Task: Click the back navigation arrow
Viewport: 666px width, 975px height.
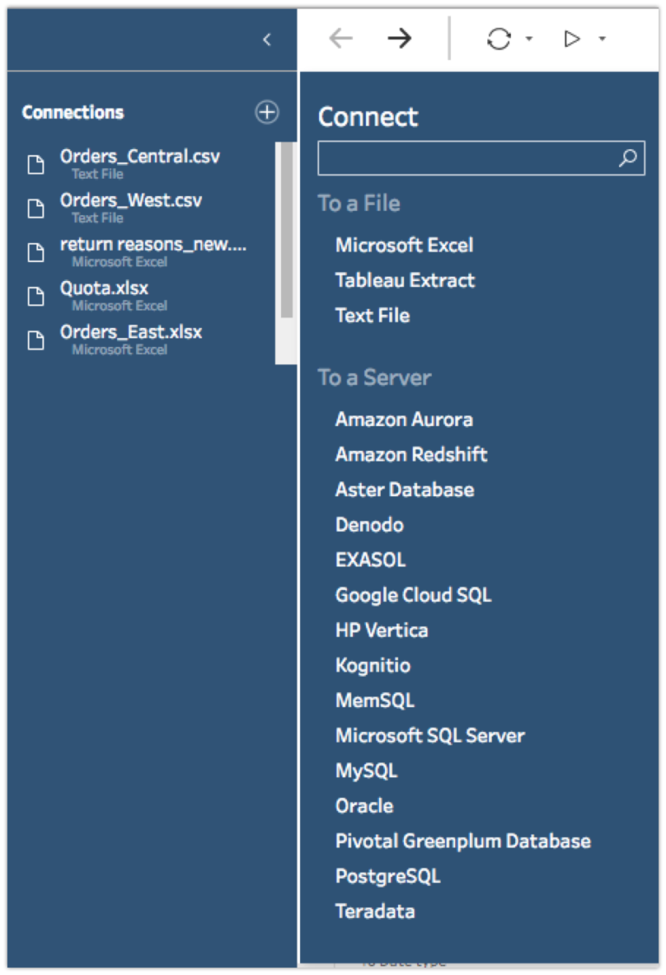Action: [340, 38]
